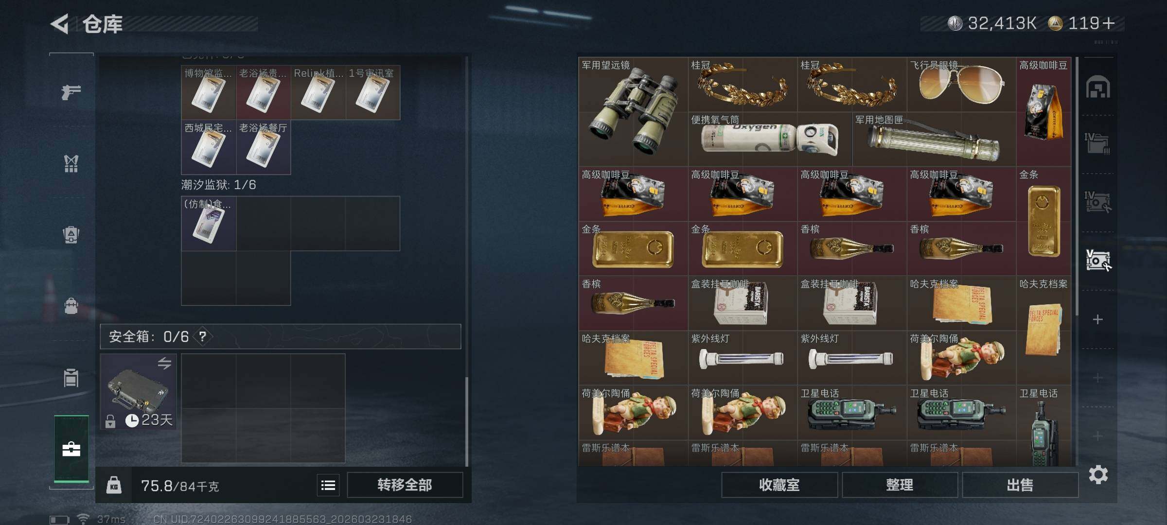Open the 收藏室 collection room
1167x525 pixels.
(x=779, y=485)
